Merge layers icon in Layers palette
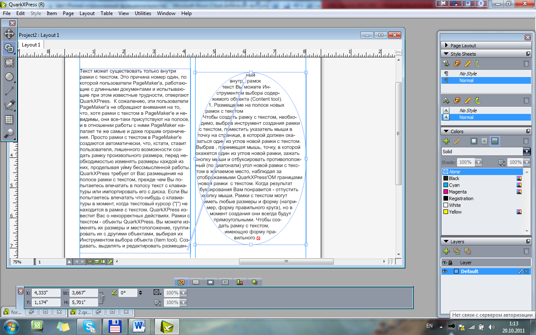The height and width of the screenshot is (335, 536). tap(467, 251)
